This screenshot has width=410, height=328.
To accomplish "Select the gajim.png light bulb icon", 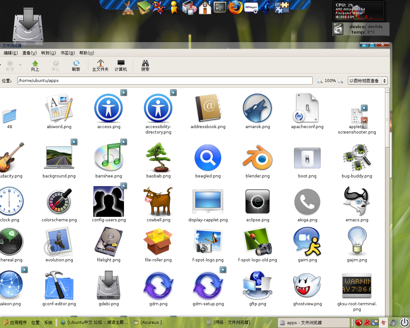I will click(357, 241).
